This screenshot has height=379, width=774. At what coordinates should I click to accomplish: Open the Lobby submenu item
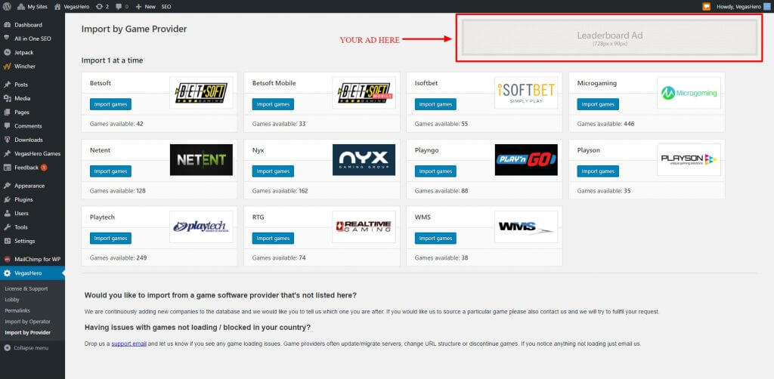(x=12, y=300)
